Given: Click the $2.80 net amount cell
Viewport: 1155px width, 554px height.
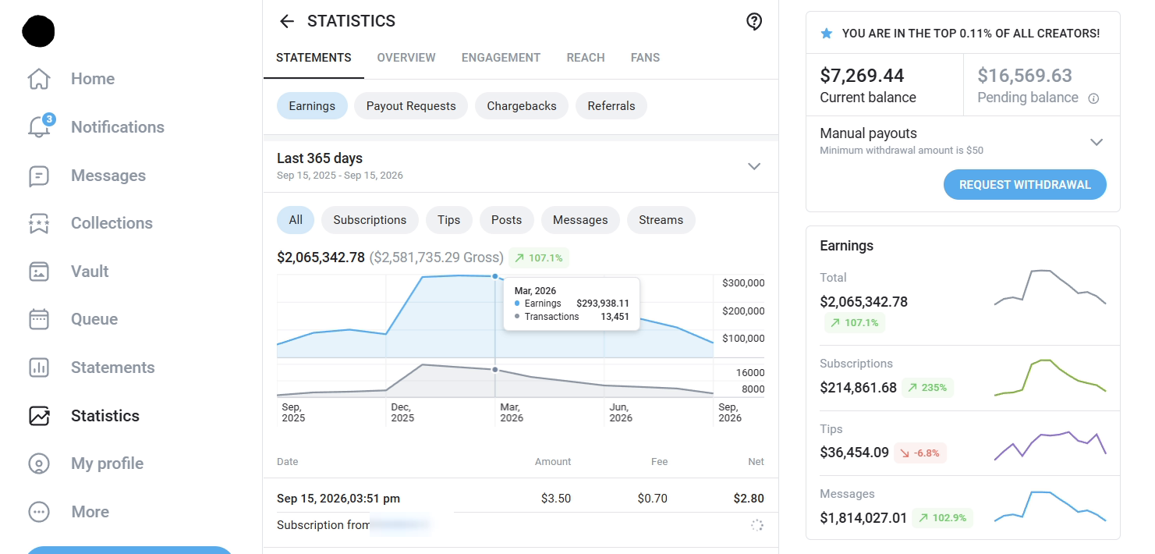Looking at the screenshot, I should [x=749, y=499].
